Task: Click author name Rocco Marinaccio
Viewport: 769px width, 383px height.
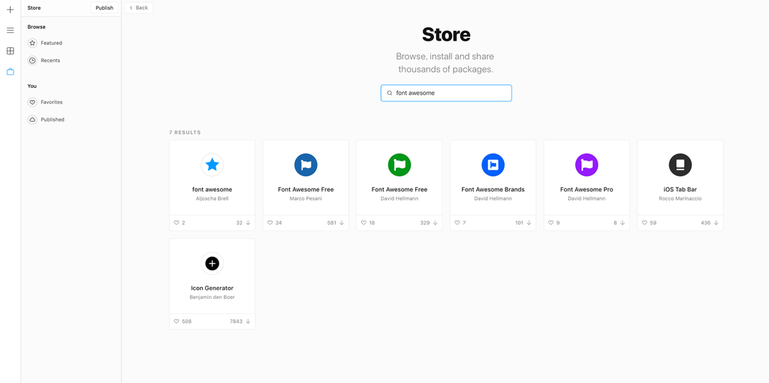Action: pos(680,198)
